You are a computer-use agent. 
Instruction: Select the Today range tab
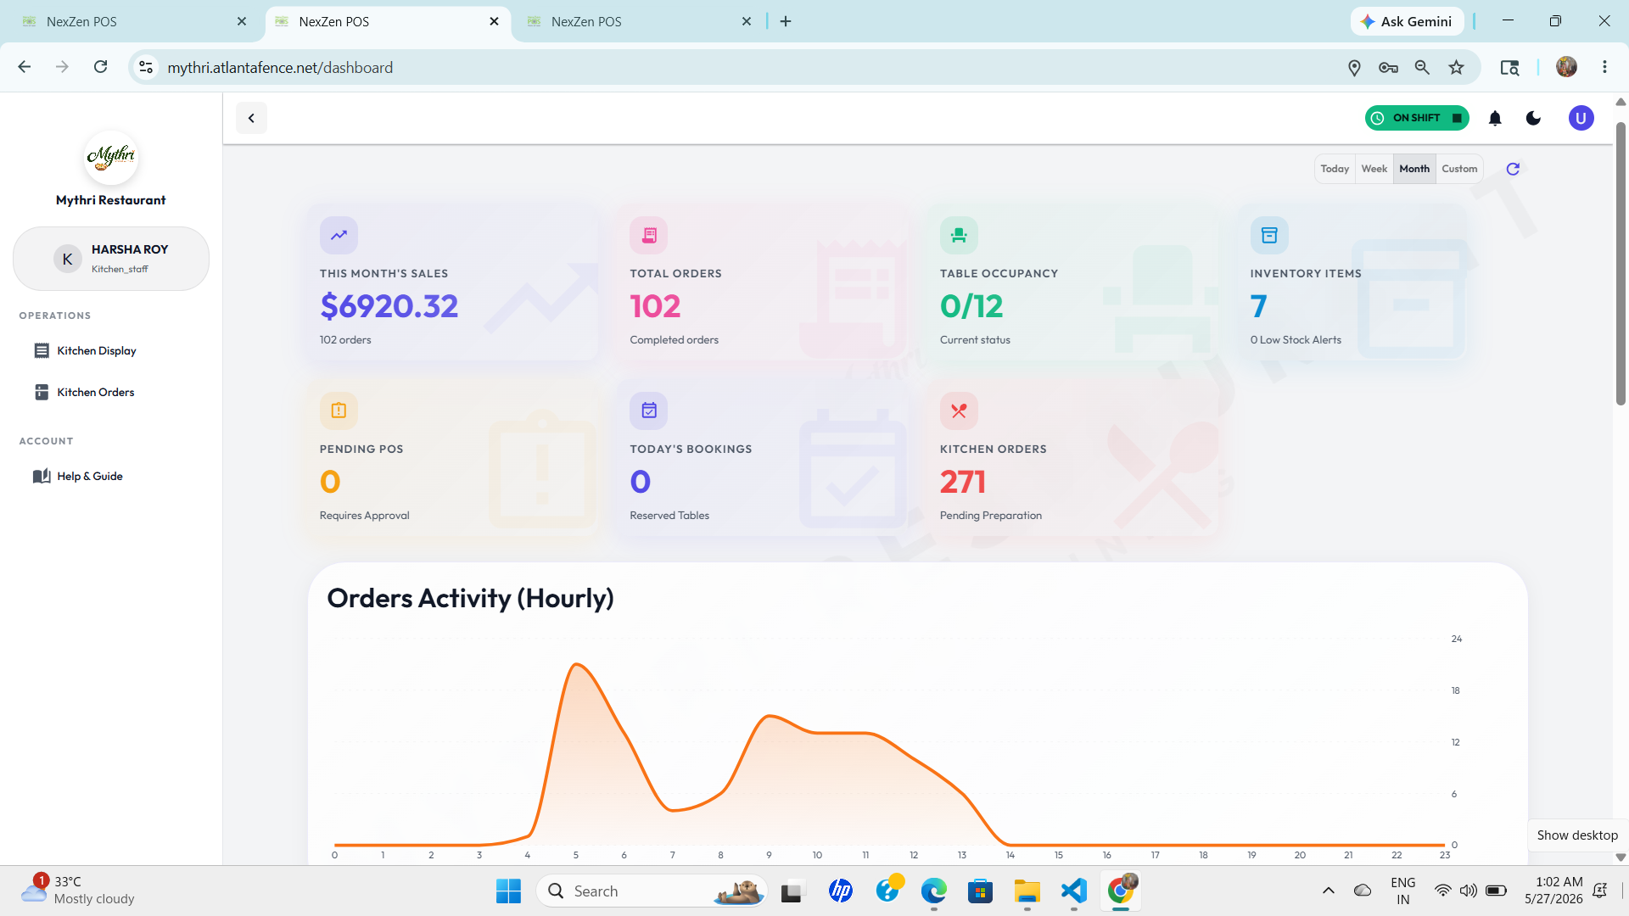[1335, 169]
